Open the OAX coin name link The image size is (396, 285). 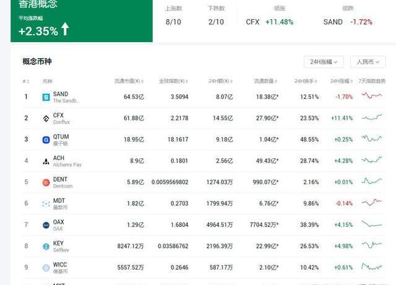point(59,222)
